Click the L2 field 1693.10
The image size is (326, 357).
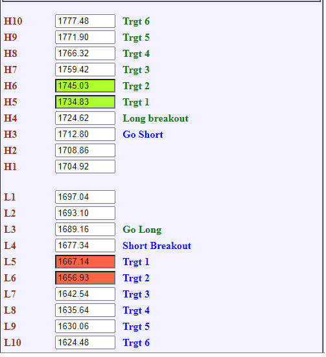[85, 213]
